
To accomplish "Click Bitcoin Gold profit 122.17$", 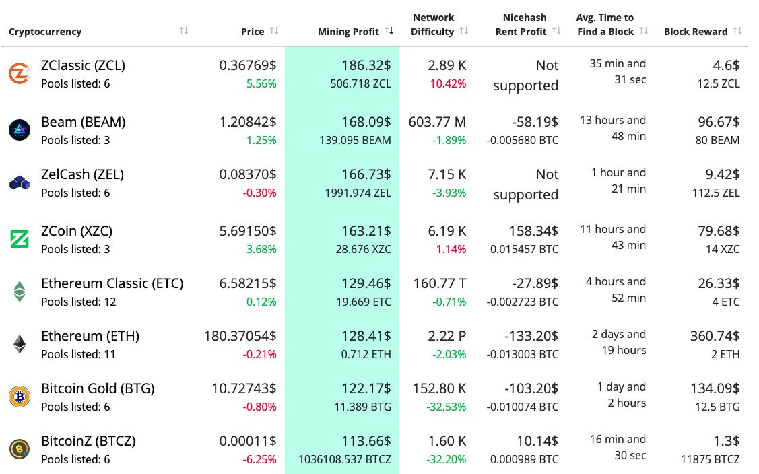I will point(366,388).
